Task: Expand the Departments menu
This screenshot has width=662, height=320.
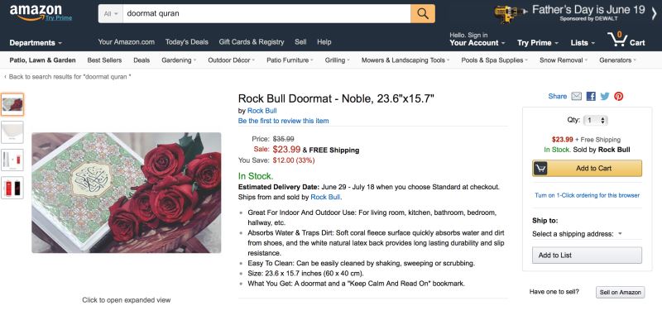Action: [36, 42]
